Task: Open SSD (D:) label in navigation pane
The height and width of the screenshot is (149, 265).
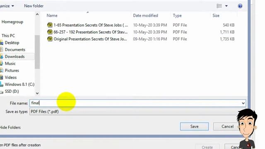Action: [x=12, y=91]
